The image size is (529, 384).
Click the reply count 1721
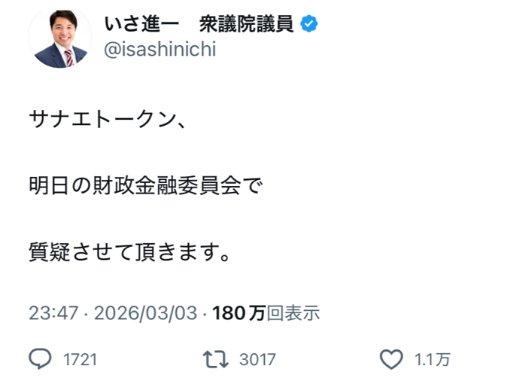tap(80, 361)
